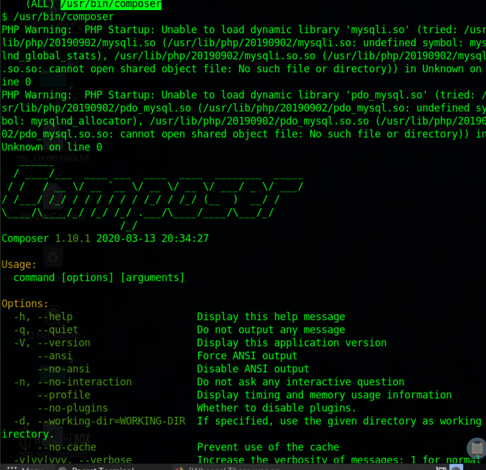Click 'Disable ANSI output' description

pyautogui.click(x=253, y=369)
